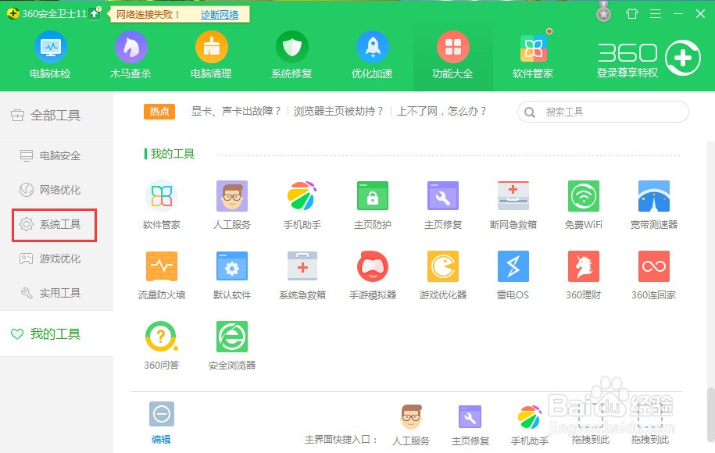Launch 手游模拟器 tool
The width and height of the screenshot is (715, 453).
point(373,275)
